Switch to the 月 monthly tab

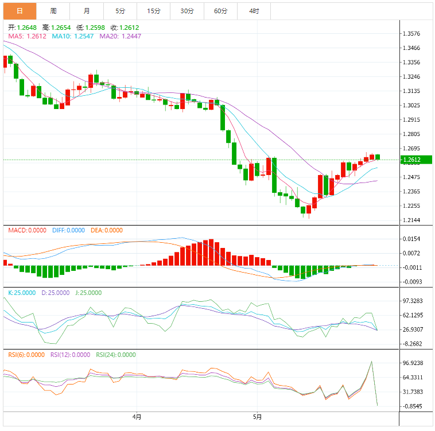click(x=87, y=11)
